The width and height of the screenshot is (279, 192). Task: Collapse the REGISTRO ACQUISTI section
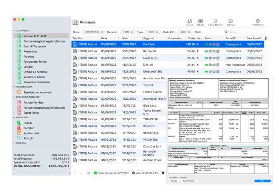[x=14, y=97]
